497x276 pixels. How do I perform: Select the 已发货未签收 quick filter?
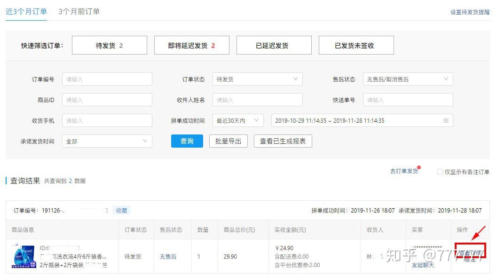(356, 45)
